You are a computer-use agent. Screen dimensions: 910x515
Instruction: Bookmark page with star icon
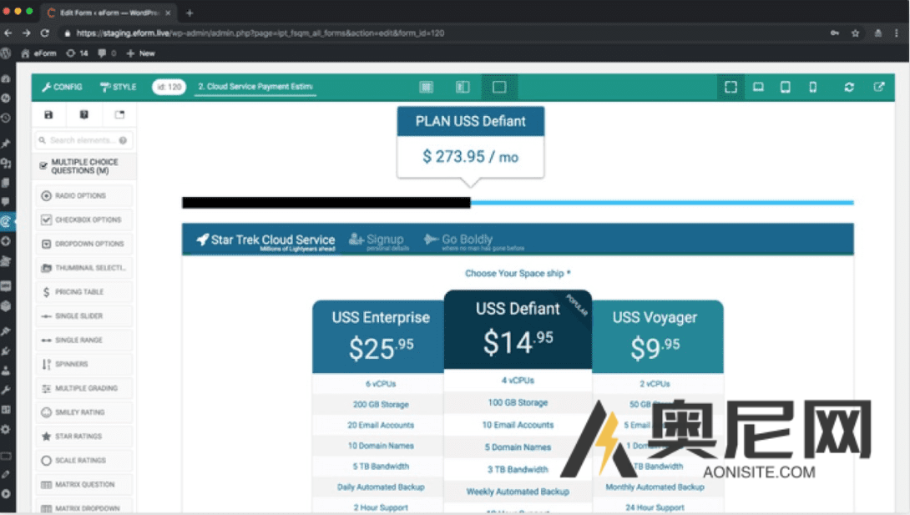click(855, 33)
